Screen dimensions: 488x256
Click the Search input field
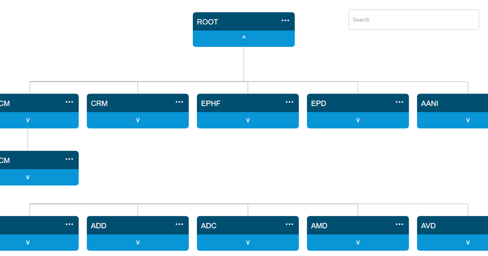414,20
